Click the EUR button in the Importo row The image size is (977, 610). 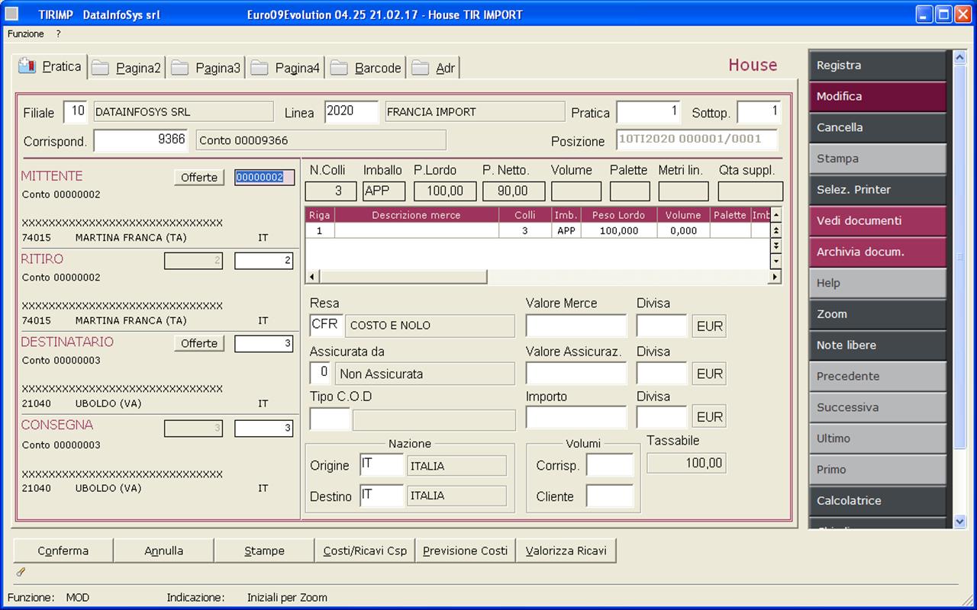pos(710,417)
